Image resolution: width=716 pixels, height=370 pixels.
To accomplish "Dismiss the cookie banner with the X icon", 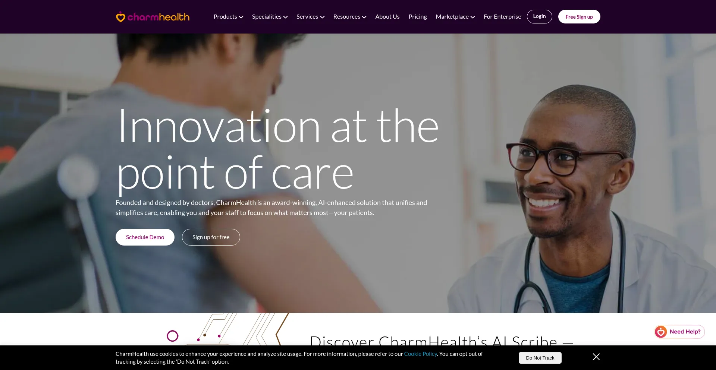I will coord(596,357).
